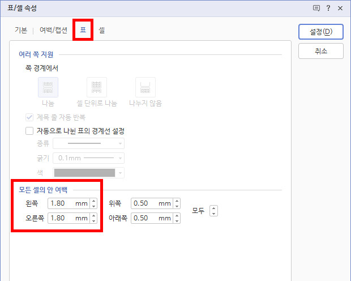This screenshot has height=281, width=351.
Task: Choose the 셀 단위로 나눔 icon
Action: pyautogui.click(x=97, y=87)
